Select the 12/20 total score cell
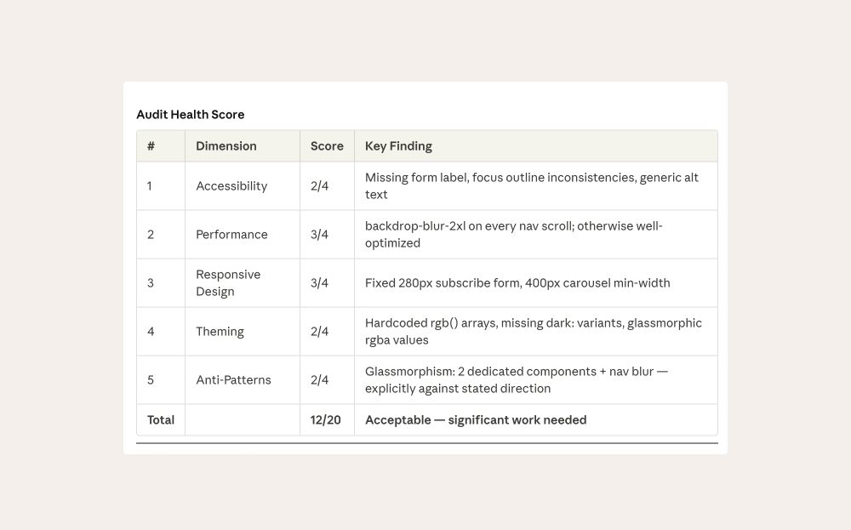The image size is (851, 530). click(x=326, y=419)
